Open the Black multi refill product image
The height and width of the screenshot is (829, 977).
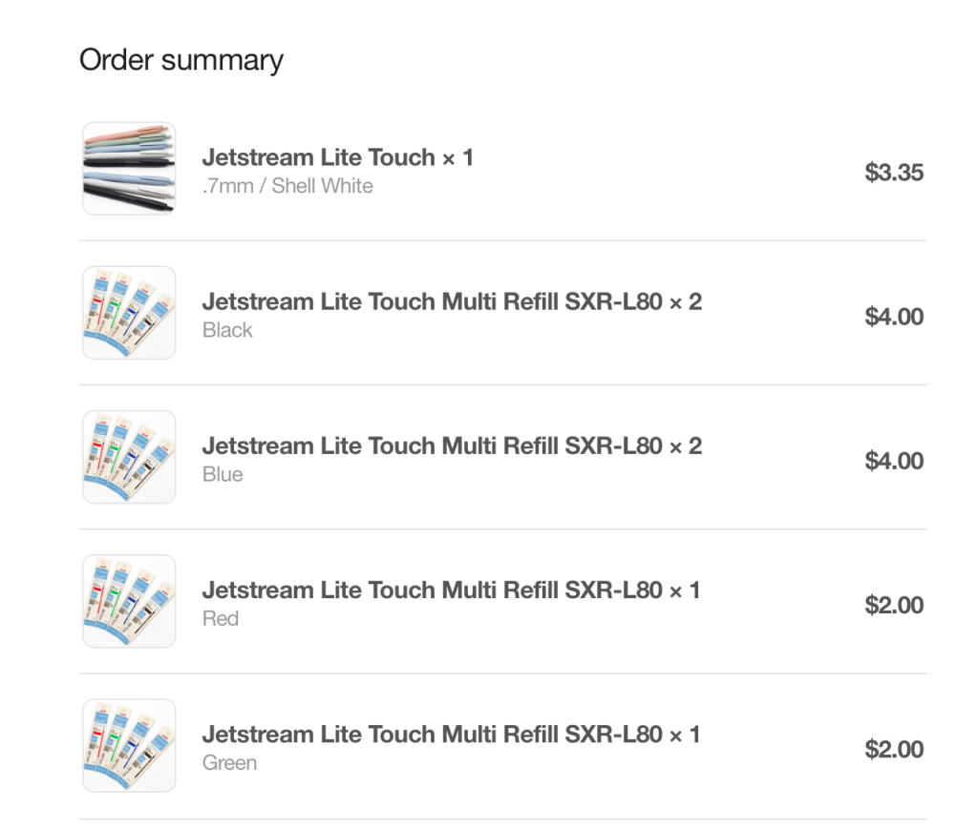[x=129, y=313]
